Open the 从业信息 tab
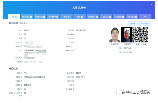Viewport: 158px width, 103px height. click(119, 17)
